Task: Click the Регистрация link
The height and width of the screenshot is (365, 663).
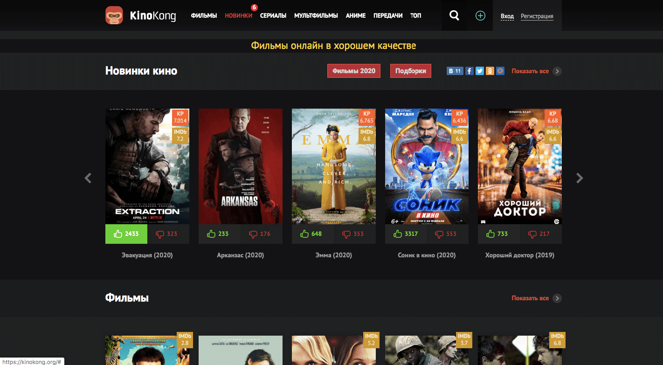Action: (x=537, y=16)
